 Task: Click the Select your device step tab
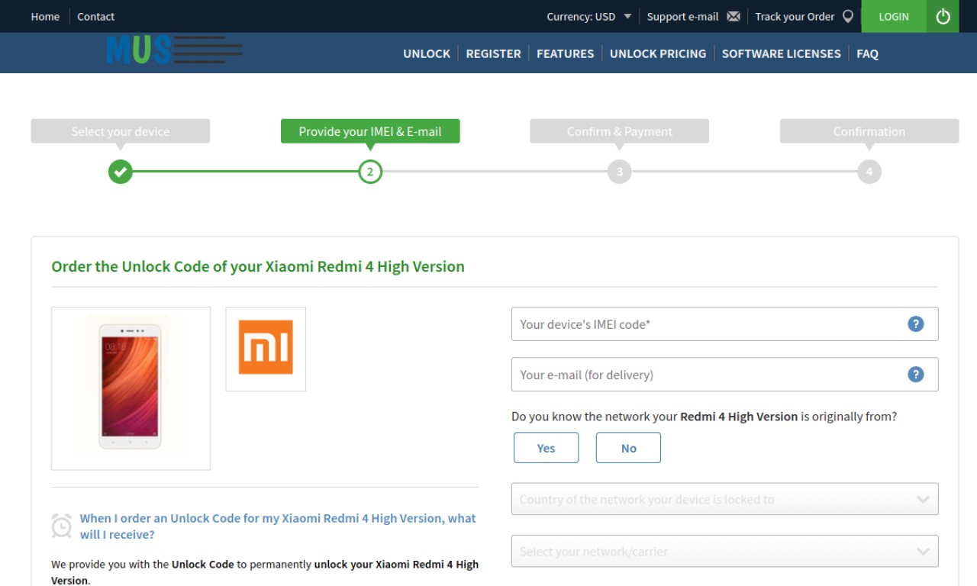[121, 131]
